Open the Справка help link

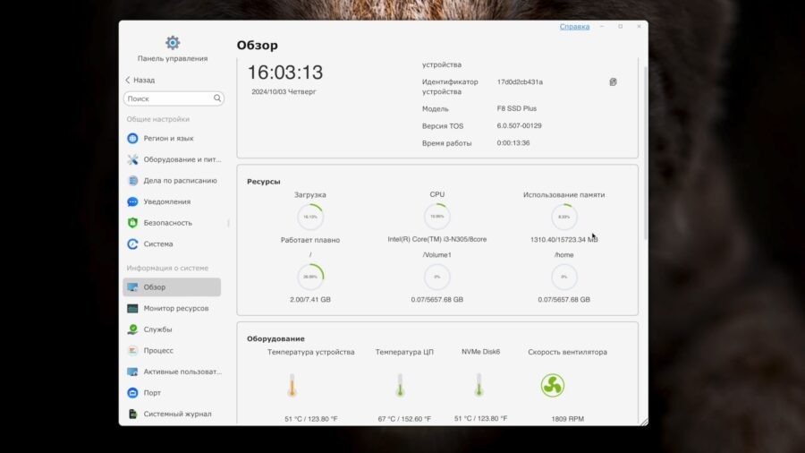coord(574,27)
